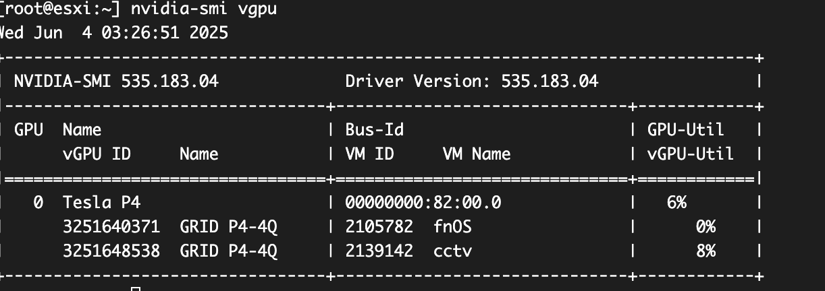The image size is (825, 291).
Task: Click the Bus-Id column header
Action: point(374,129)
